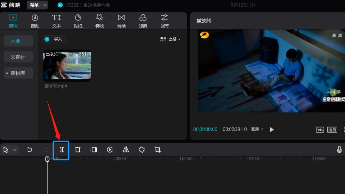
Task: Expand the pointer tool mode dropdown
Action: click(15, 150)
